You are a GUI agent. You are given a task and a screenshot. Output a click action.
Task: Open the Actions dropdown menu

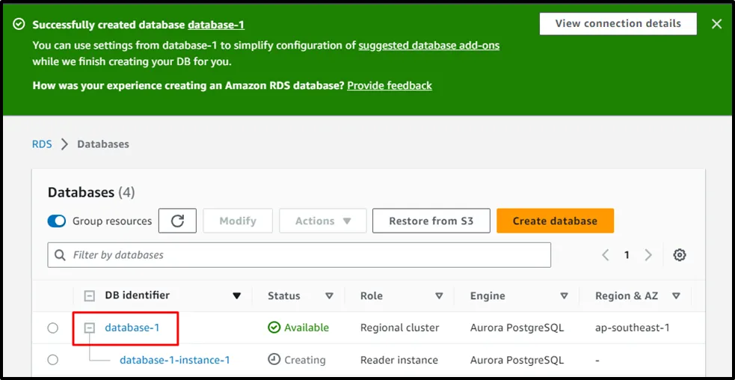coord(322,221)
